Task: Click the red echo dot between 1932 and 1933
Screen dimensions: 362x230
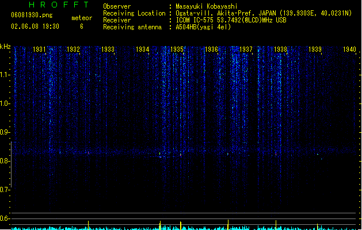Action: pos(88,153)
